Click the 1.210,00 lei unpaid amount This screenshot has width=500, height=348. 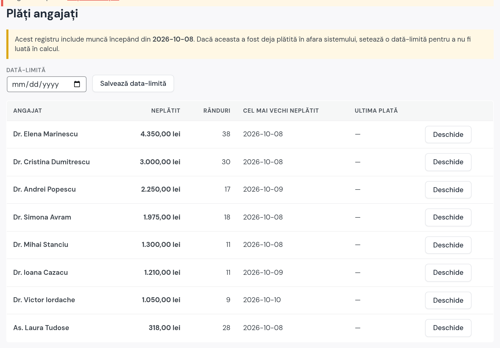point(162,272)
